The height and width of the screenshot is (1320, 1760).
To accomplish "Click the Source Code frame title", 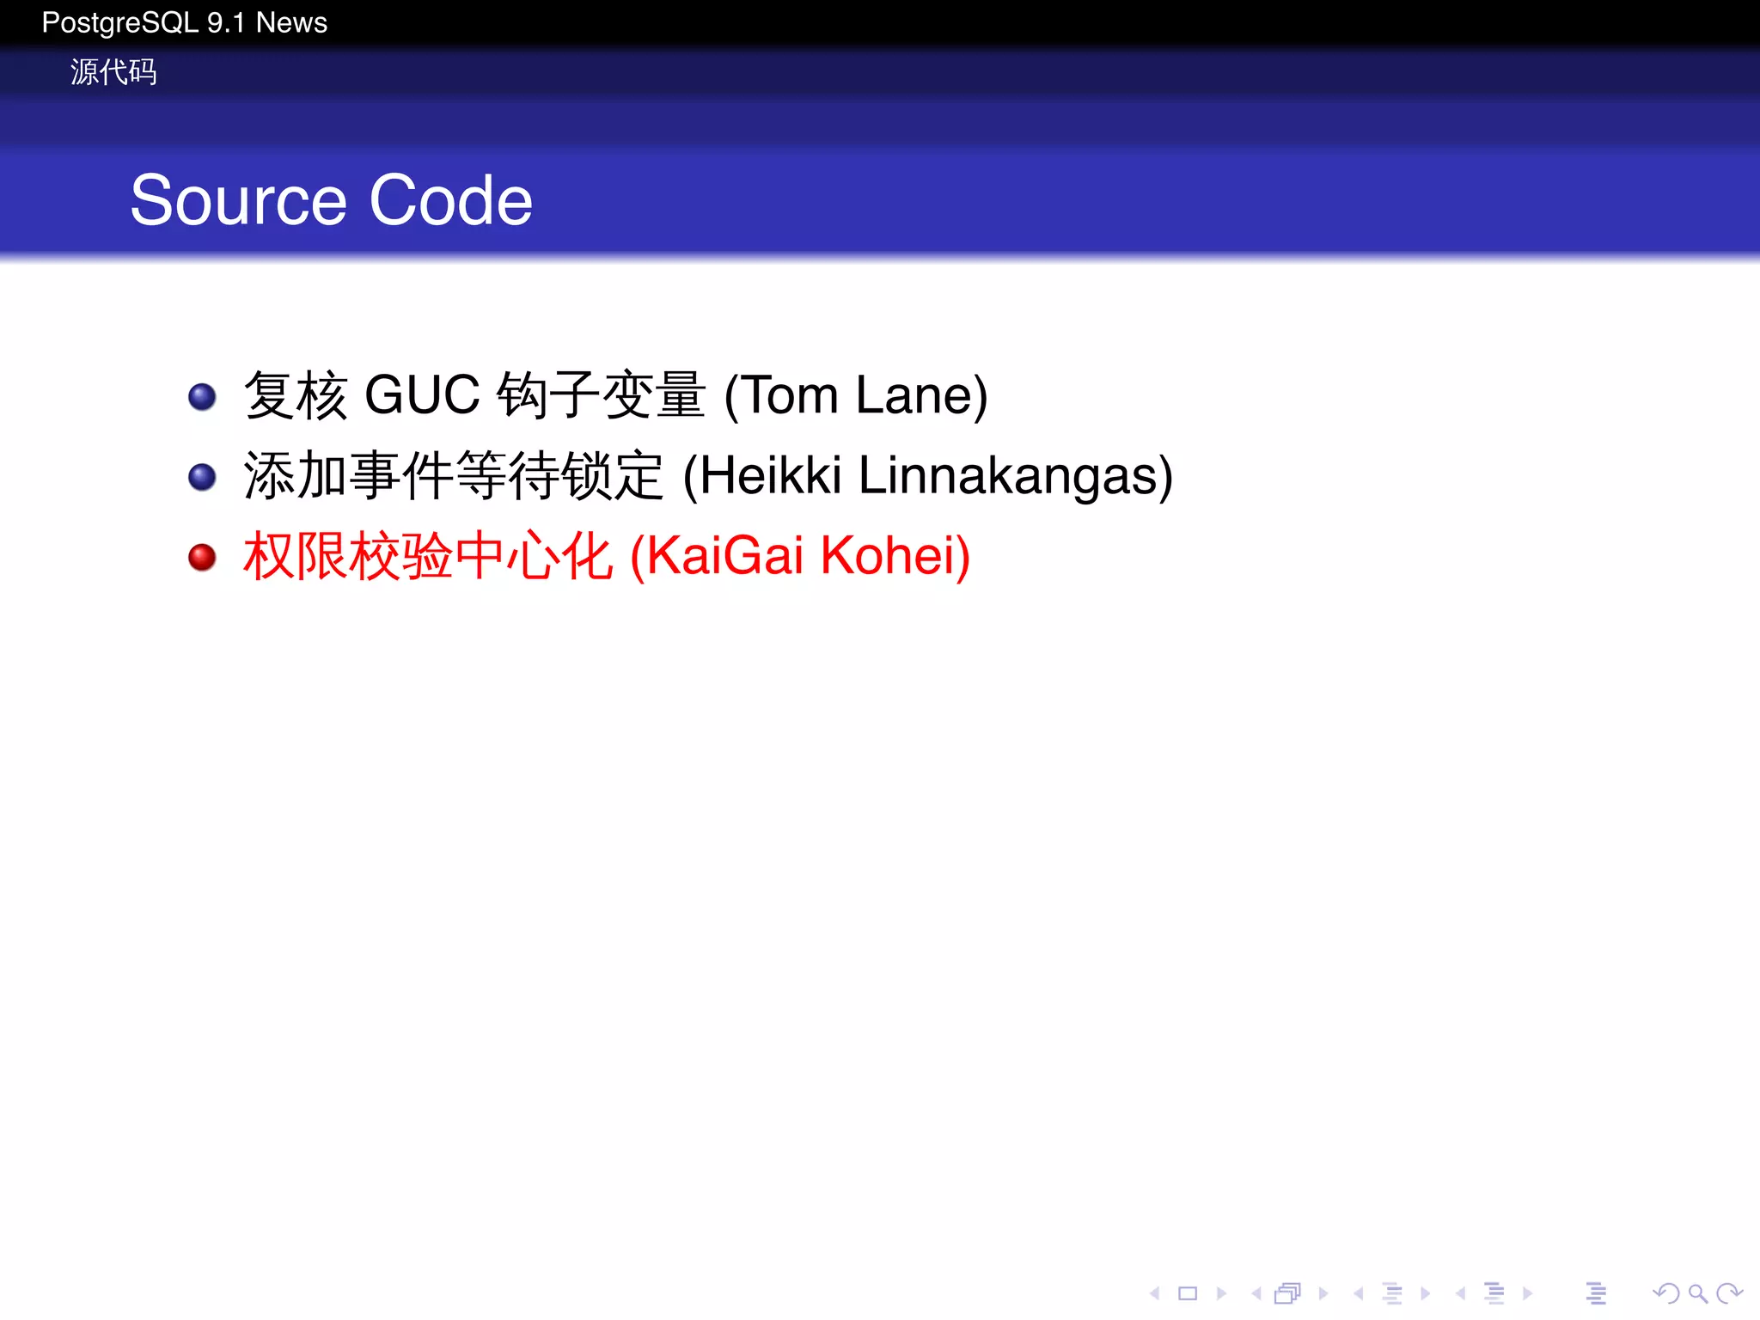I will click(x=332, y=199).
